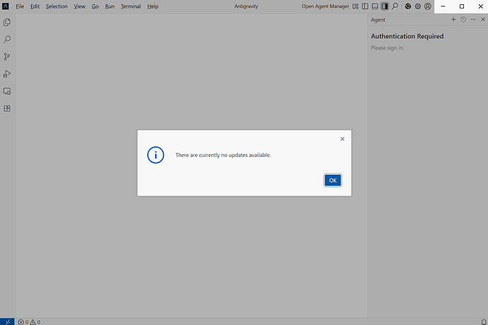Open agent conversation history icon
The image size is (488, 325).
tap(463, 19)
